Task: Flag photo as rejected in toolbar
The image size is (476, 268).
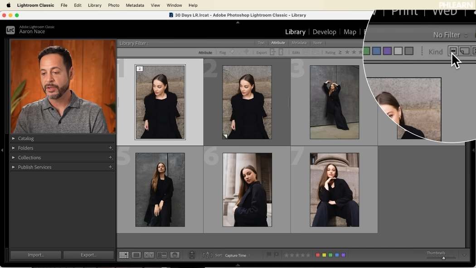Action: tap(276, 254)
